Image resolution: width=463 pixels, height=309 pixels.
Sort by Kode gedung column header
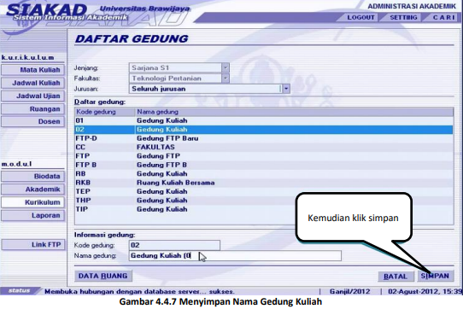(x=105, y=112)
